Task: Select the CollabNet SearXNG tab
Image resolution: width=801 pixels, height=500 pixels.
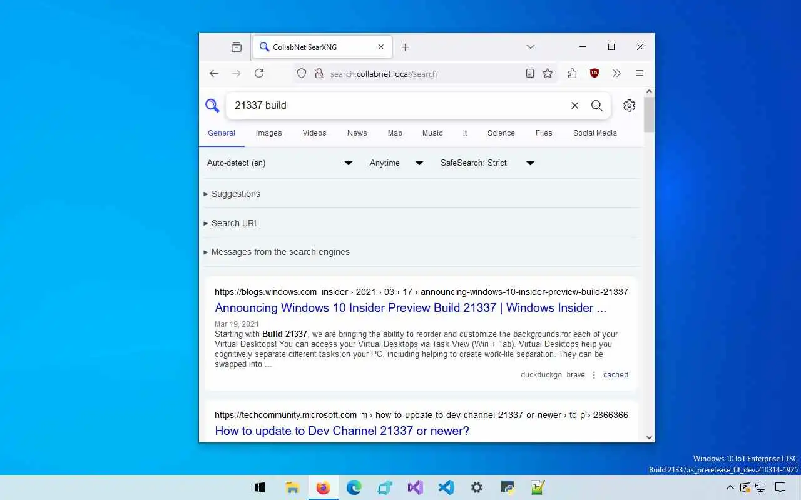Action: pos(323,47)
